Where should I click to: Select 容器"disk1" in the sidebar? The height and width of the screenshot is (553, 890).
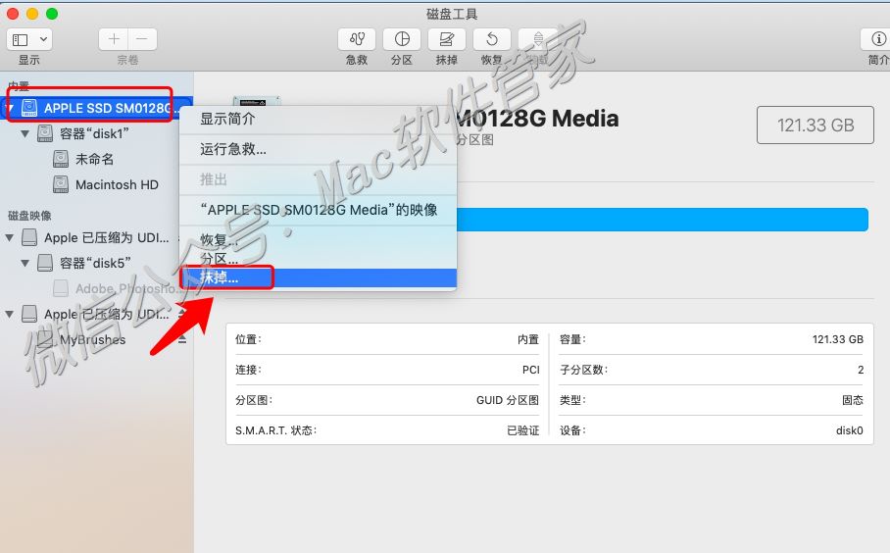94,134
